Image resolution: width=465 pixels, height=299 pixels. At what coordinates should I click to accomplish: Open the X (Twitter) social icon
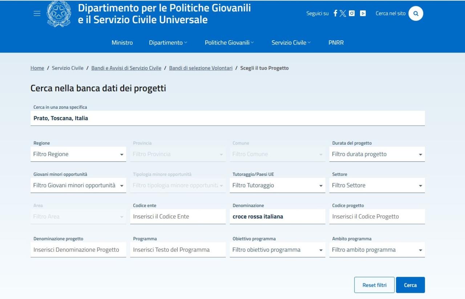point(343,13)
